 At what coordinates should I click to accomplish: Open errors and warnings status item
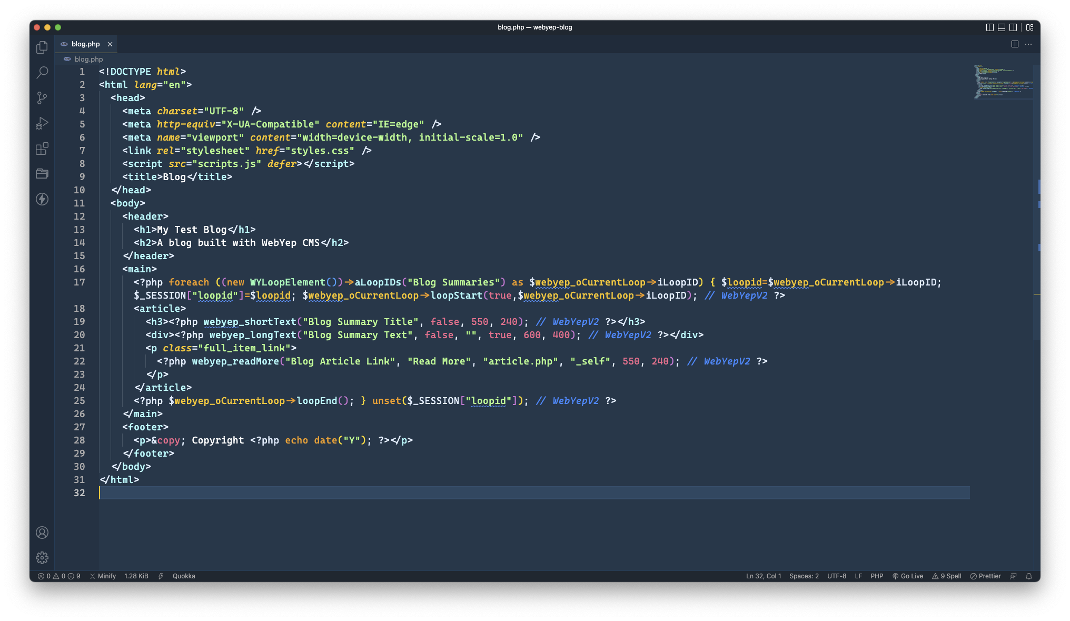(59, 576)
